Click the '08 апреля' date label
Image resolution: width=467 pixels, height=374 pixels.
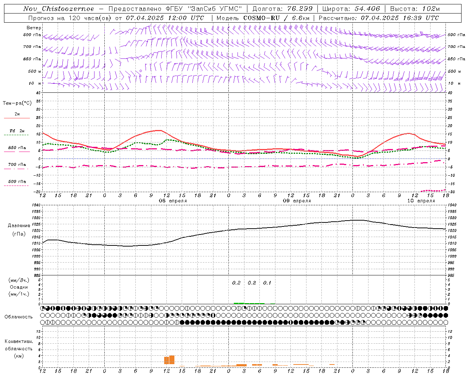tap(173, 201)
